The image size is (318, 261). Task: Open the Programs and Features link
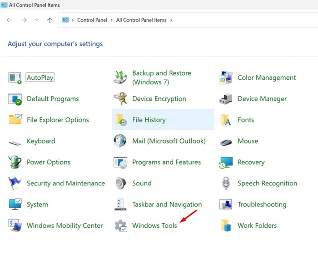[166, 162]
